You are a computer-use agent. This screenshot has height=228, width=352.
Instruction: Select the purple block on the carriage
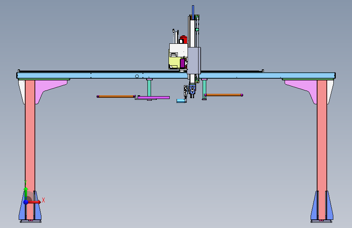click(x=182, y=63)
